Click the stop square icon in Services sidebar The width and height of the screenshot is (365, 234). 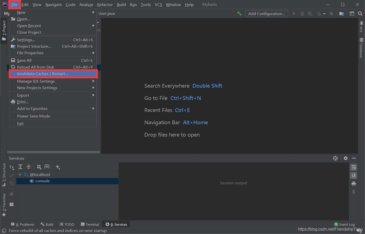tap(12, 194)
